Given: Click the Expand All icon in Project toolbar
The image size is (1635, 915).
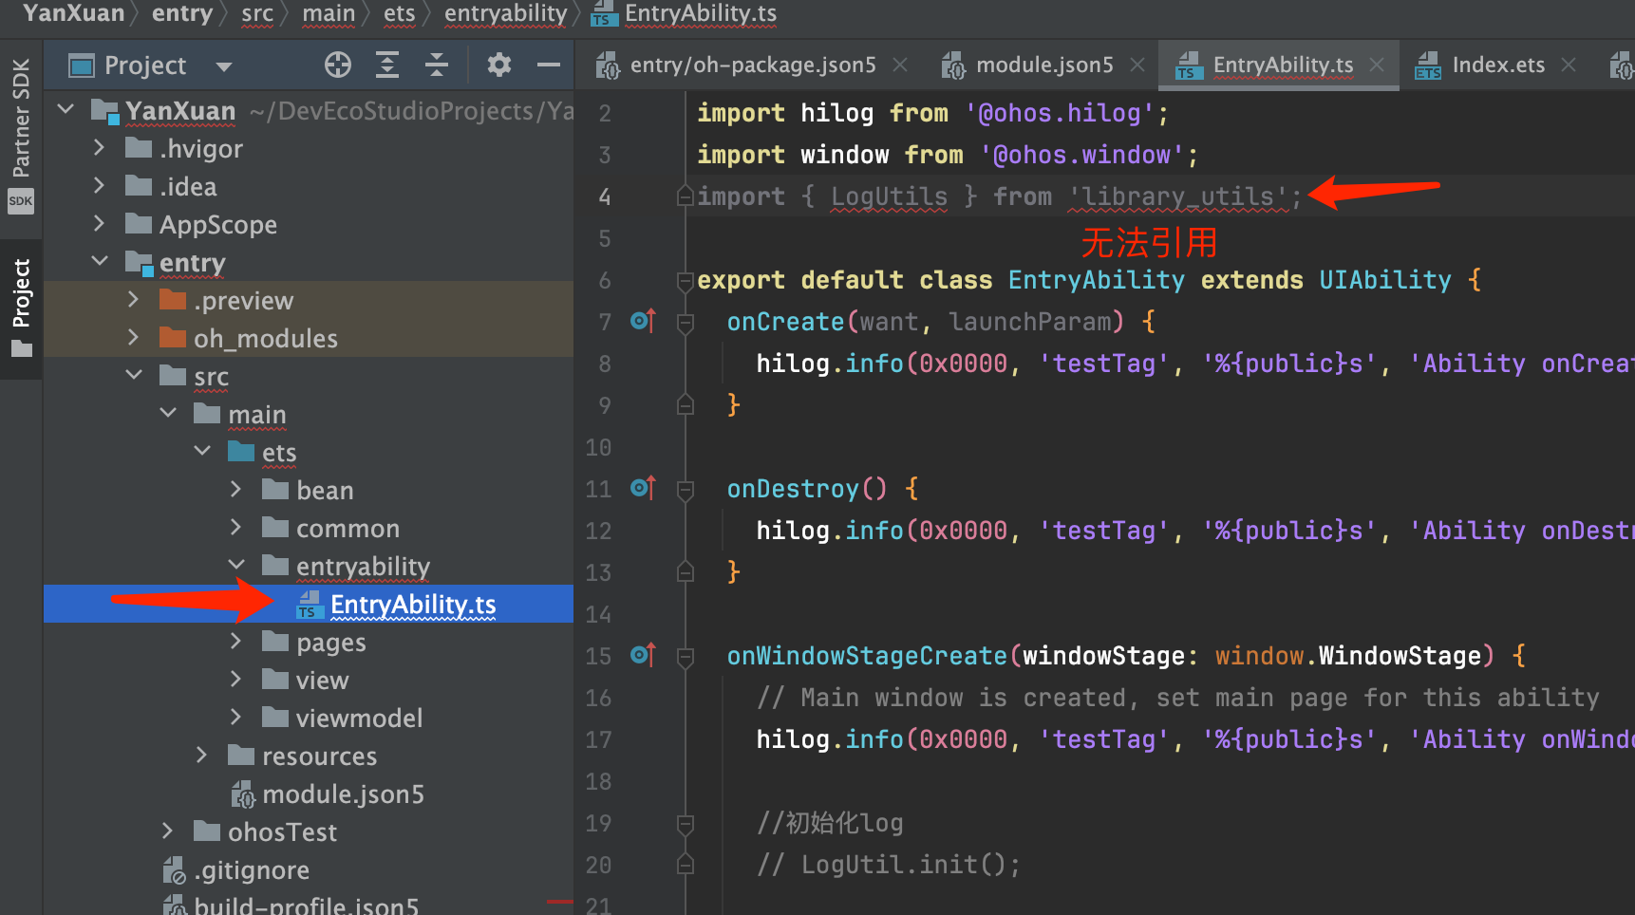Looking at the screenshot, I should (x=387, y=65).
